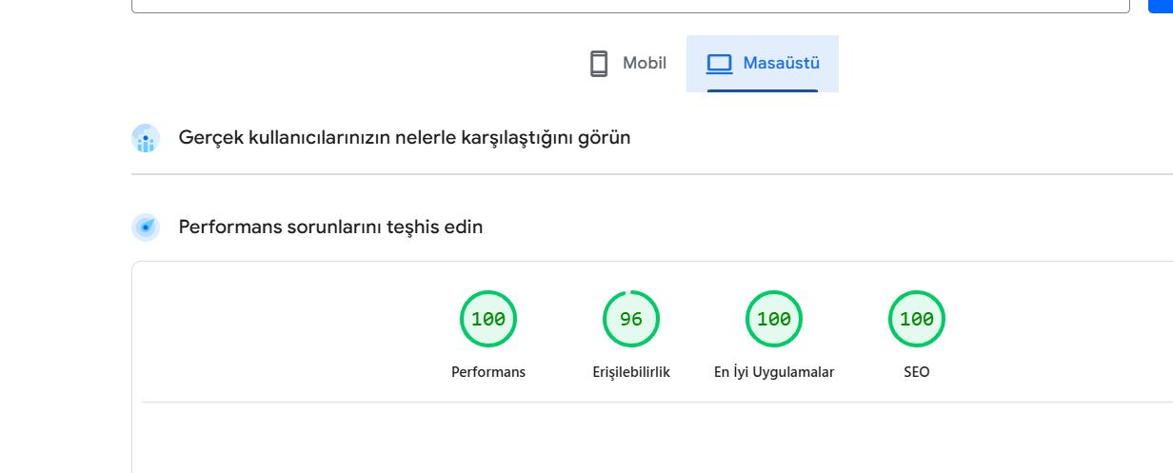The width and height of the screenshot is (1173, 473).
Task: Open the Erişilebilirlik 96 score gauge
Action: coord(631,319)
